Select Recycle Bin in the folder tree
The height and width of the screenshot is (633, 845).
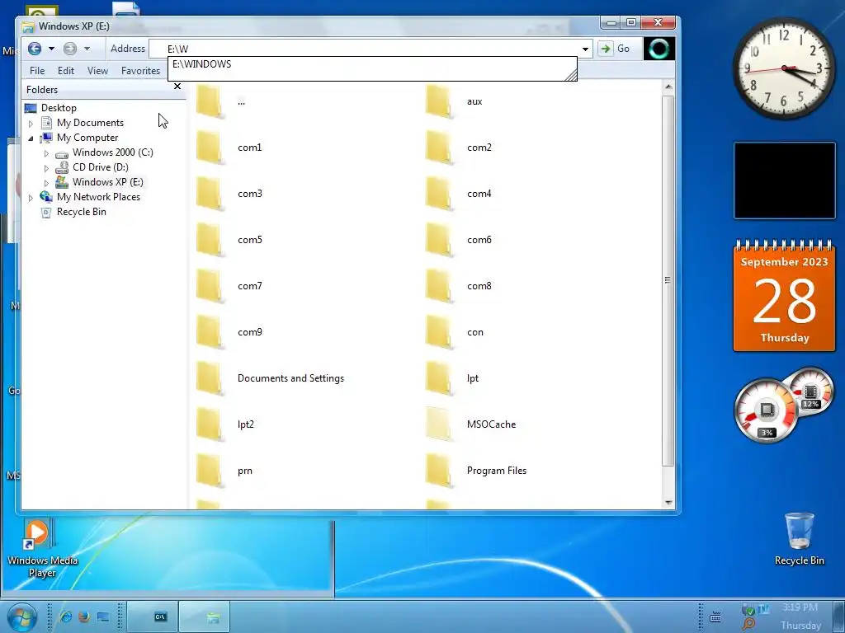[82, 212]
